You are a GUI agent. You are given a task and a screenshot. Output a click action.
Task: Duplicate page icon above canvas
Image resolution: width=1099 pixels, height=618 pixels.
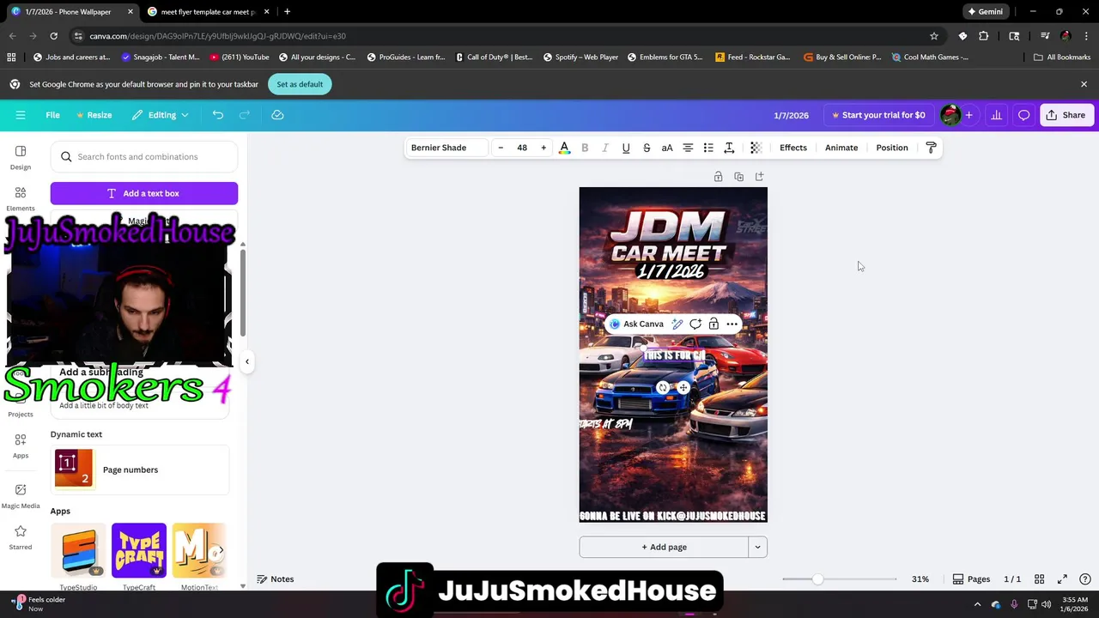point(739,177)
